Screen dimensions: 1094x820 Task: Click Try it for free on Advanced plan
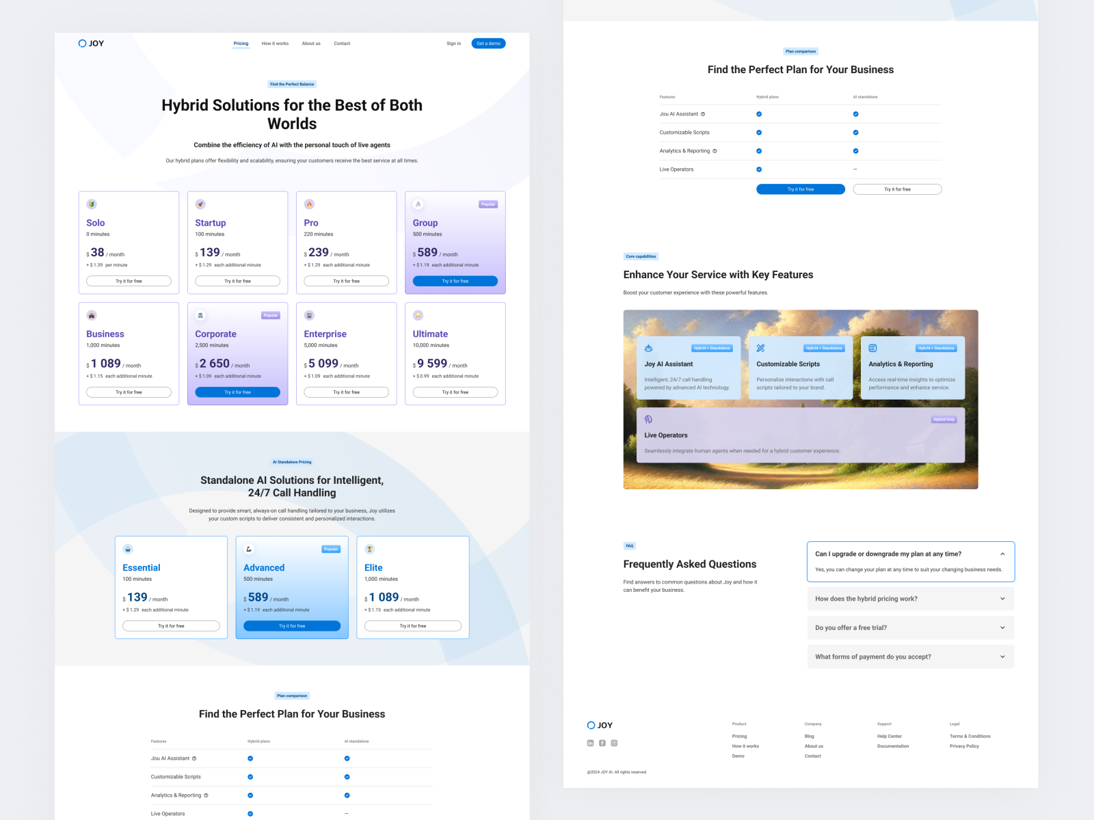pyautogui.click(x=292, y=626)
